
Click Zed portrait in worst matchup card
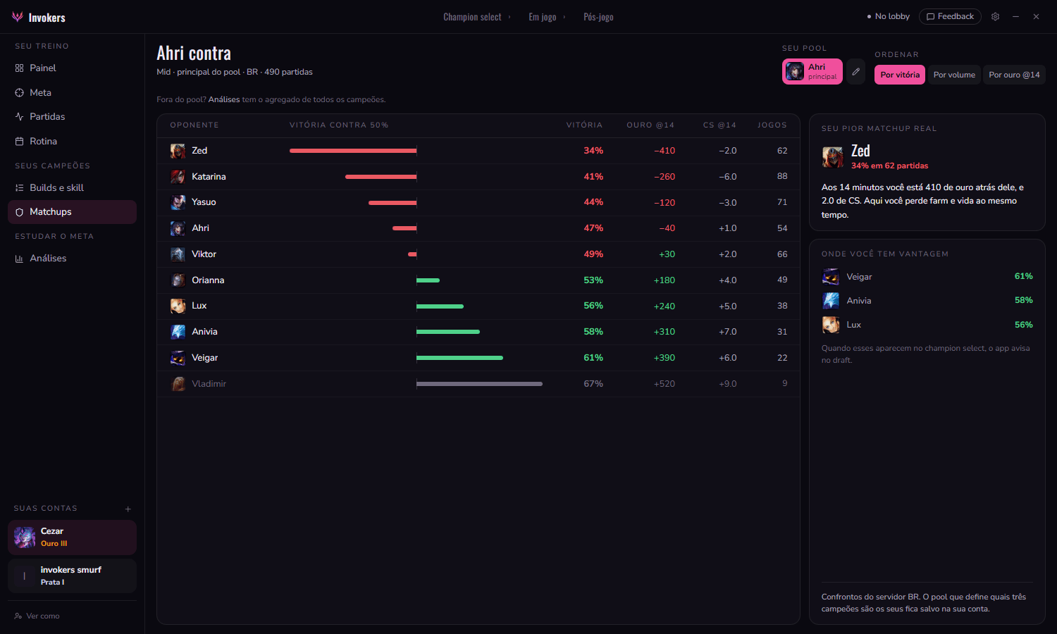[832, 157]
